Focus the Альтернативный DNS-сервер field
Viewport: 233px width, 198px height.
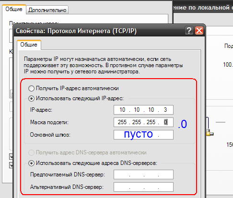(143, 187)
